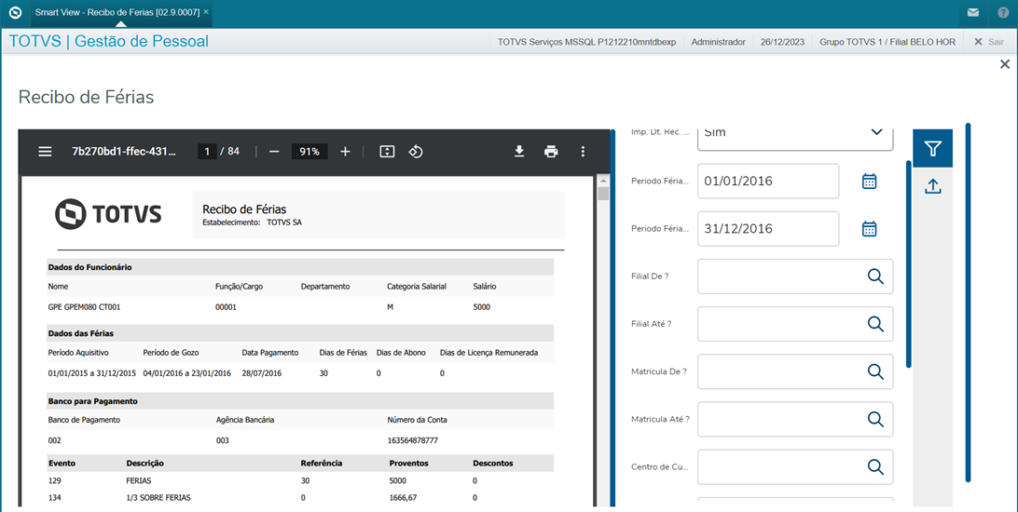Click value 1666,67 in Proventos column

point(403,498)
